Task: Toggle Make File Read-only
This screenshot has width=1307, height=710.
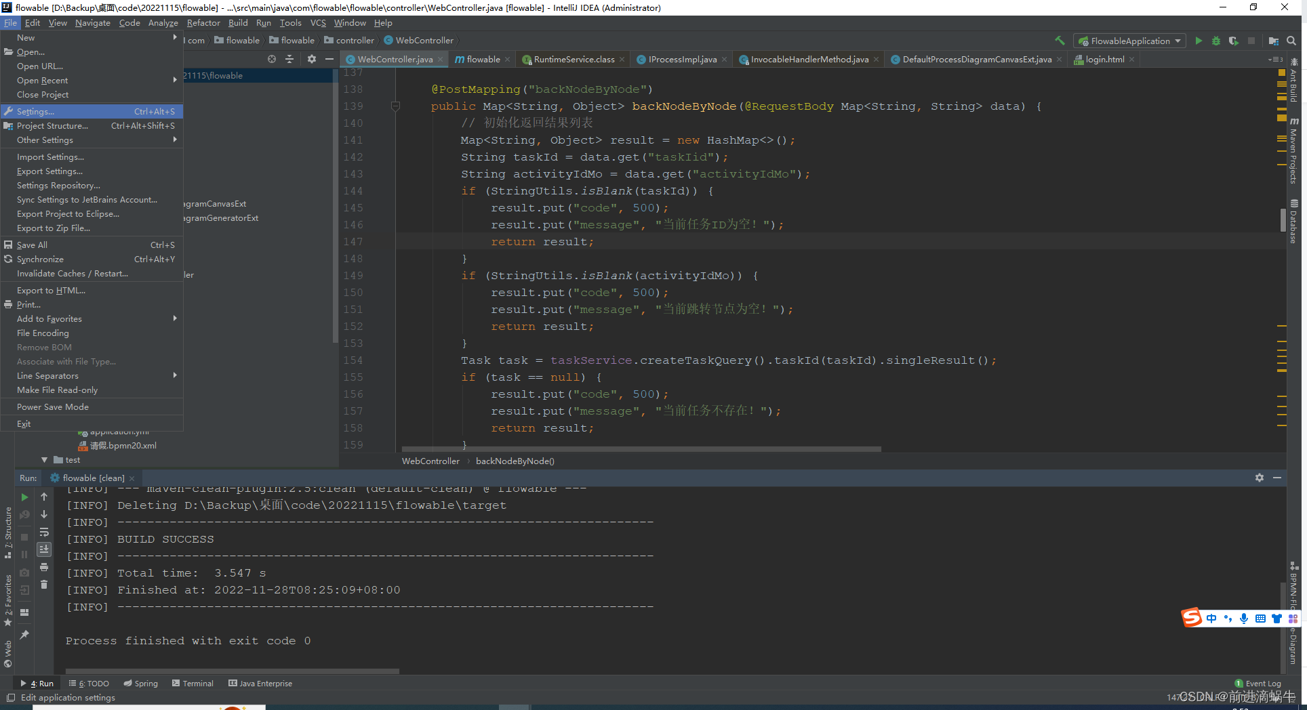Action: click(56, 390)
